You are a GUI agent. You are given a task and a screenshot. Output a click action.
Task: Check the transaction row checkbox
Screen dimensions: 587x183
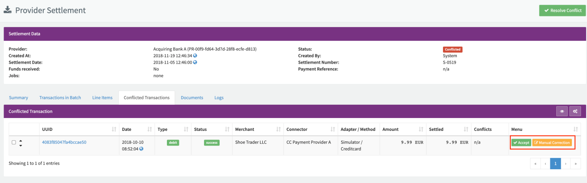coord(14,143)
